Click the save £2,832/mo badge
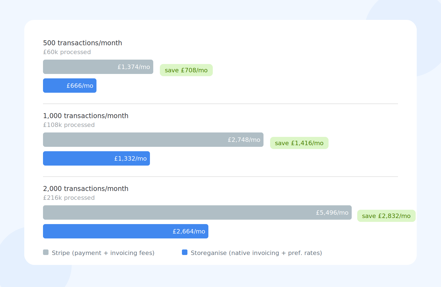The height and width of the screenshot is (287, 441). [x=386, y=216]
